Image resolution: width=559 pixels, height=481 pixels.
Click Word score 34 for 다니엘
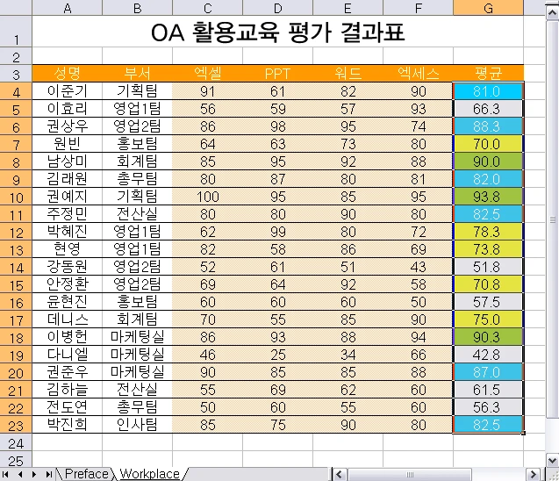pos(348,355)
